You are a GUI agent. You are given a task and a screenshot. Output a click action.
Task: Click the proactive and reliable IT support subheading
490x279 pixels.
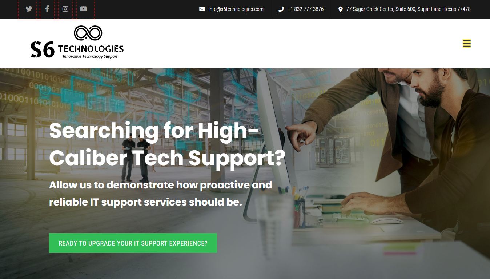click(160, 194)
